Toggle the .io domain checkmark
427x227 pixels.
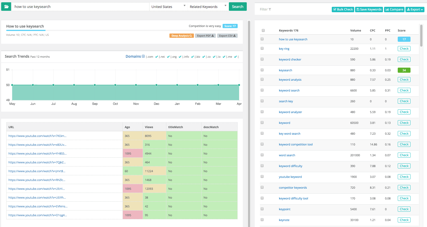(x=224, y=57)
